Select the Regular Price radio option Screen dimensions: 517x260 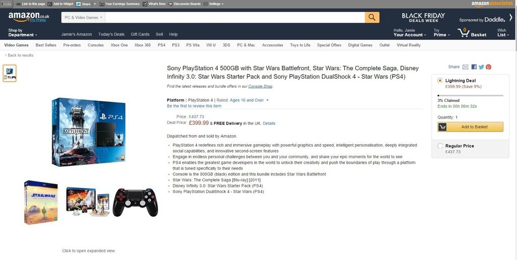440,146
